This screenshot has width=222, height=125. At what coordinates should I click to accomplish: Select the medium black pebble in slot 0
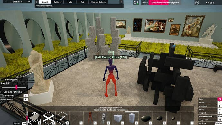[159, 118]
